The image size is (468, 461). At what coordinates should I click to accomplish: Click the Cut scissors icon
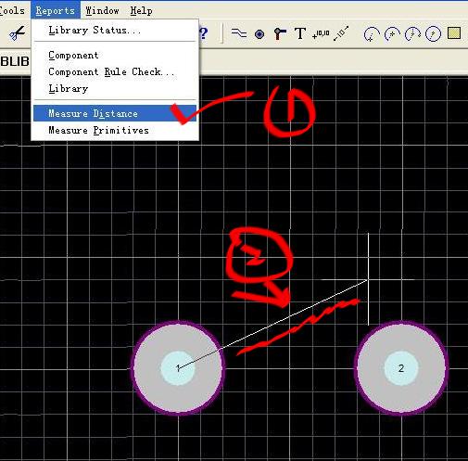[x=17, y=33]
